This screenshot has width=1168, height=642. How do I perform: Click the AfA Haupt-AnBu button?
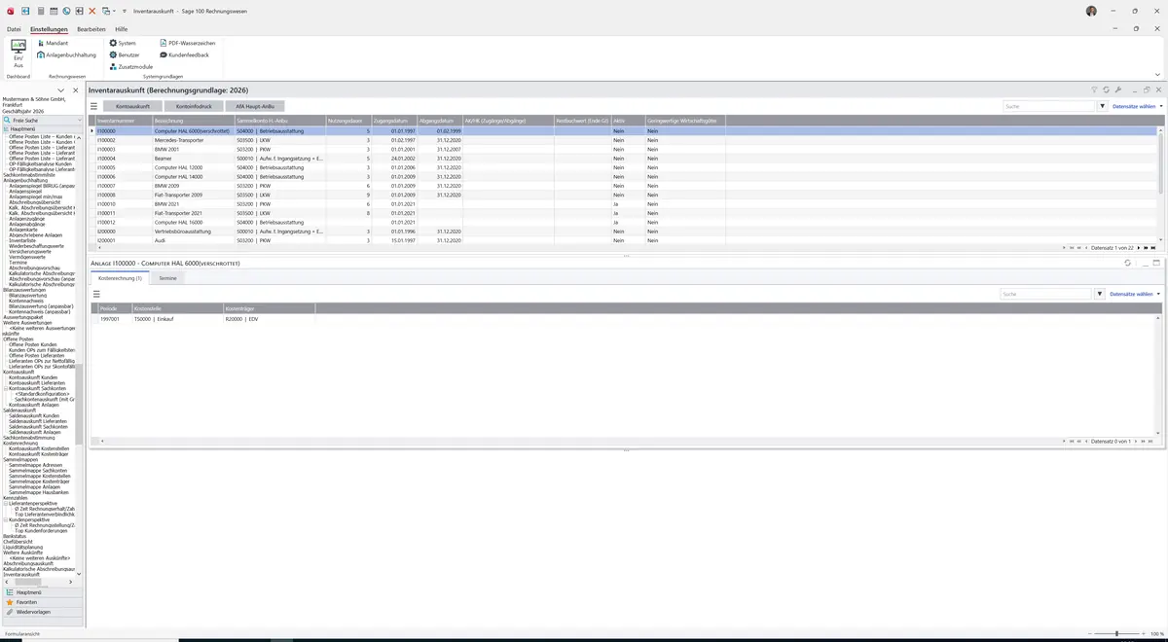[255, 106]
